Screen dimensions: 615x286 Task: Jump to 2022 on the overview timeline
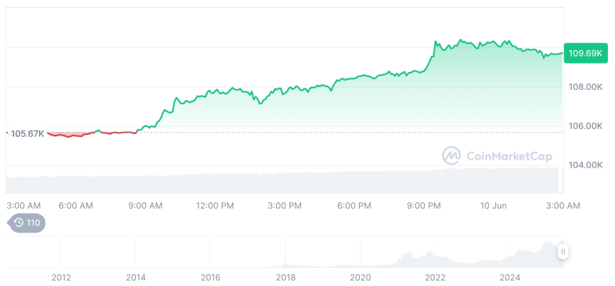[x=435, y=277]
